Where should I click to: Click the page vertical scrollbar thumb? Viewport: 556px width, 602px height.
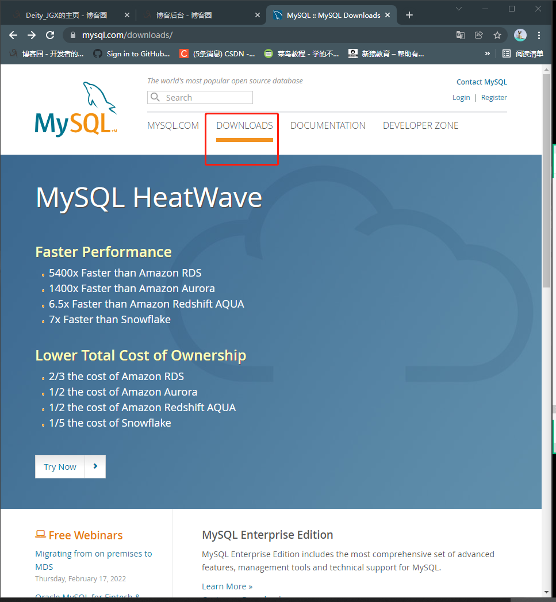pos(546,181)
